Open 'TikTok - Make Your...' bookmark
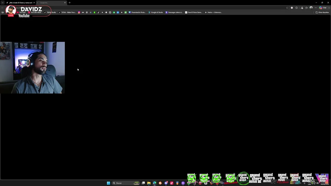The width and height of the screenshot is (331, 186). [x=67, y=12]
